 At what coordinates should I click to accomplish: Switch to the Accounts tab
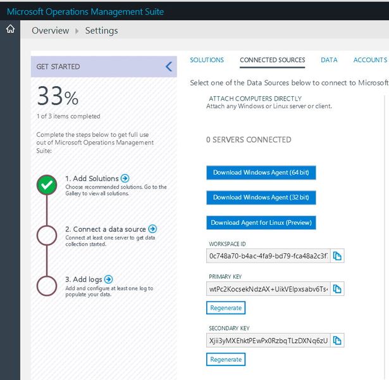click(370, 60)
